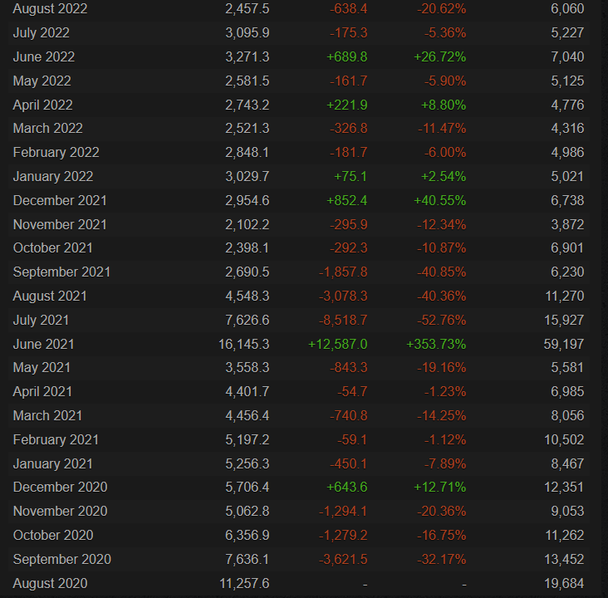This screenshot has width=608, height=598.
Task: Select the June 2022 month label
Action: tap(44, 56)
